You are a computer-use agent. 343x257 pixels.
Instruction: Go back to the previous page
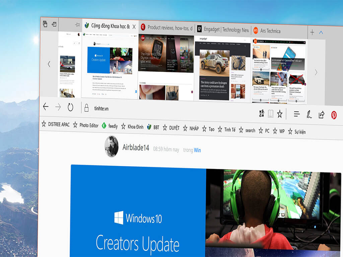(46, 107)
